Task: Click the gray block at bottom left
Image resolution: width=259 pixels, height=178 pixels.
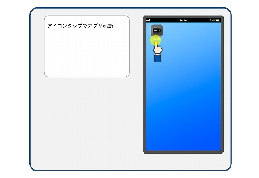Action: [53, 174]
